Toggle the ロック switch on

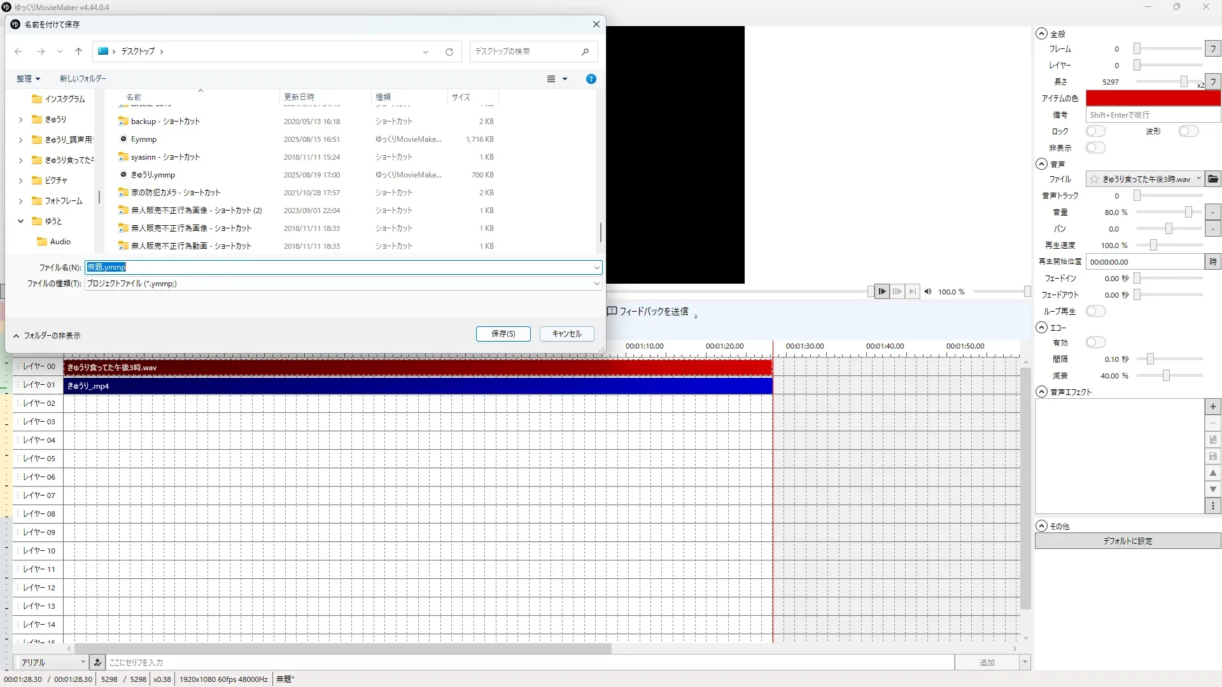pos(1095,131)
